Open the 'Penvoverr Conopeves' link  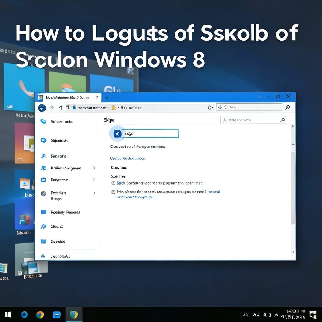coord(136,197)
